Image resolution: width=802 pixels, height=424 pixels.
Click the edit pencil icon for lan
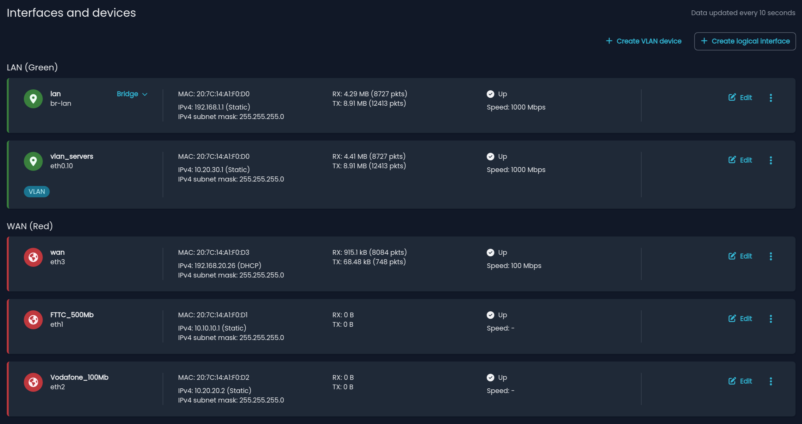click(x=733, y=97)
